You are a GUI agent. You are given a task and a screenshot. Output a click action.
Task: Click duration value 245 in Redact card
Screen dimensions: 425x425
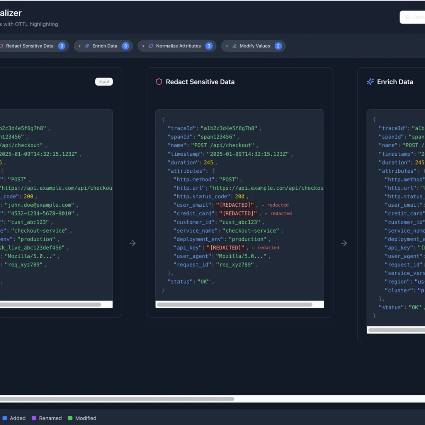[x=208, y=162]
